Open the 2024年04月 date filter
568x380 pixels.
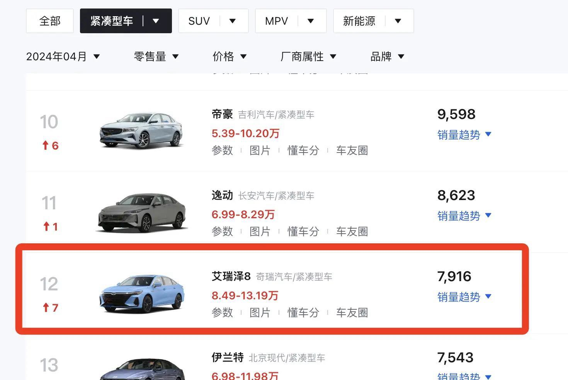pos(63,57)
